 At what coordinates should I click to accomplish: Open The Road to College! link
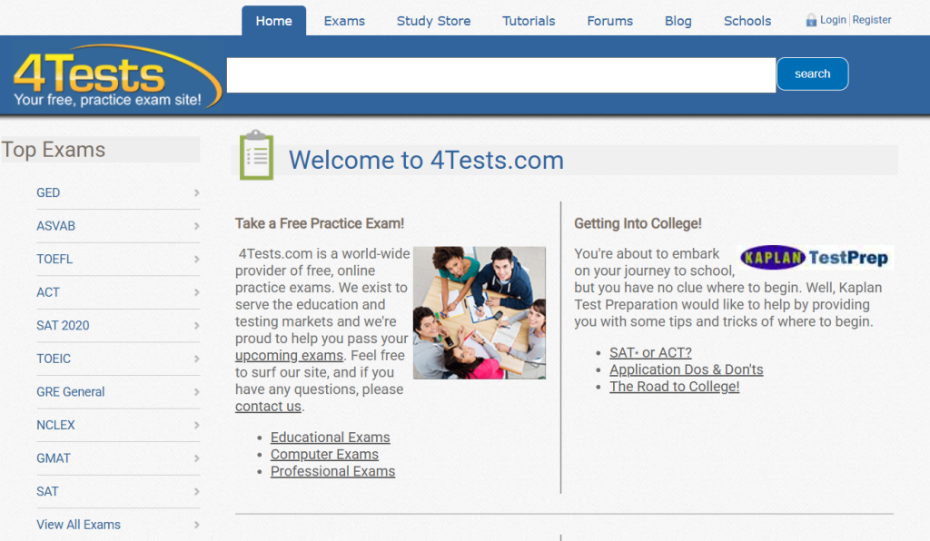point(675,387)
